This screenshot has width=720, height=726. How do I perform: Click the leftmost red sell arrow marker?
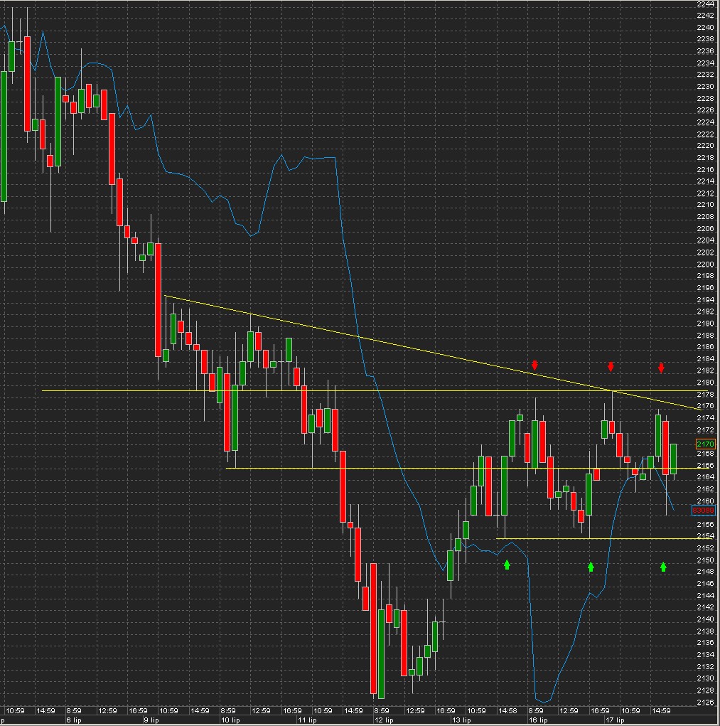534,365
